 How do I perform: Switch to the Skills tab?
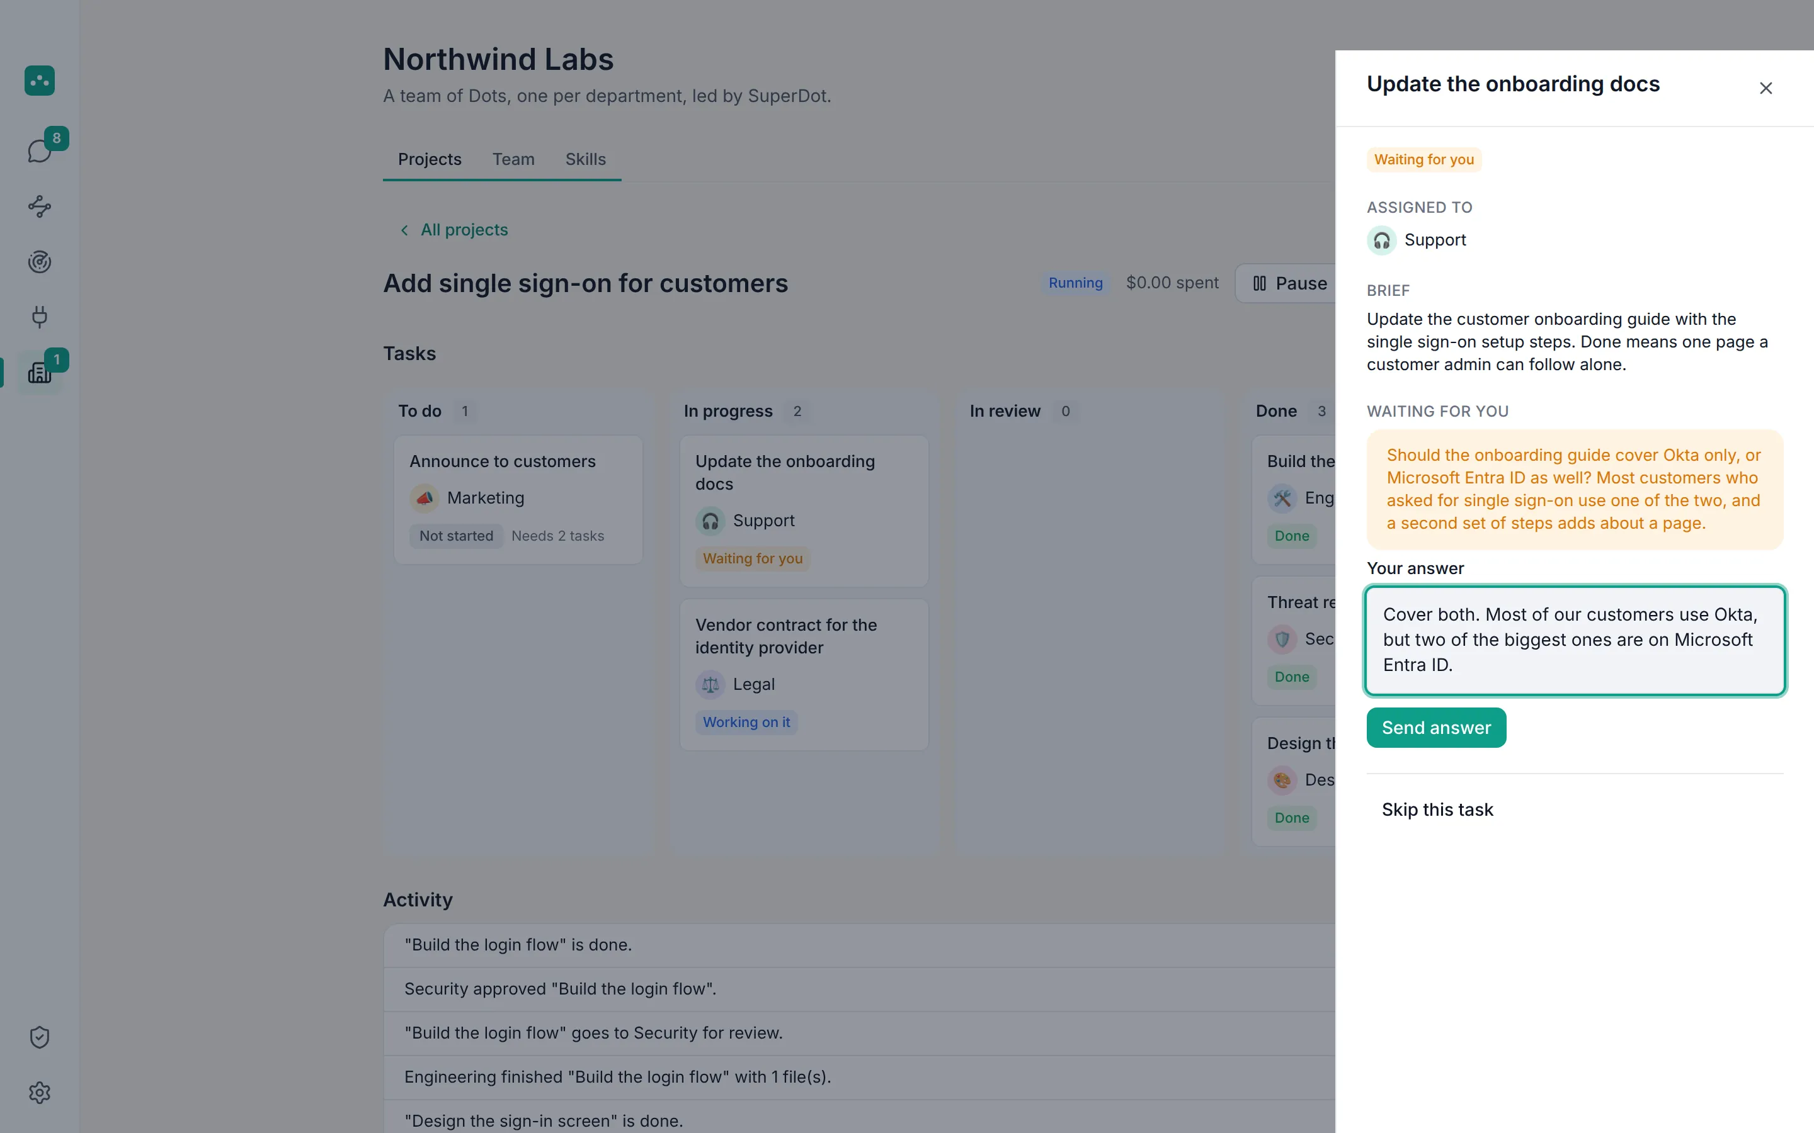point(585,160)
